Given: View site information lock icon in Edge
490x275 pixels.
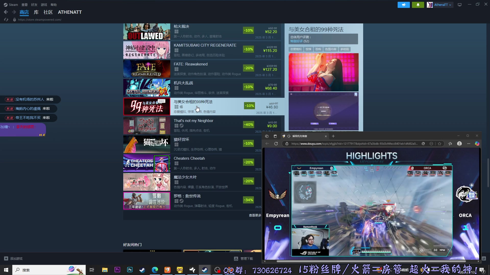Looking at the screenshot, I should pyautogui.click(x=287, y=144).
